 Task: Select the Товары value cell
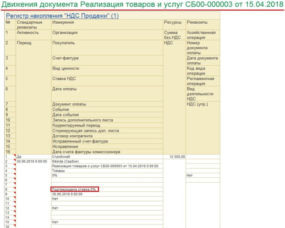click(x=107, y=171)
